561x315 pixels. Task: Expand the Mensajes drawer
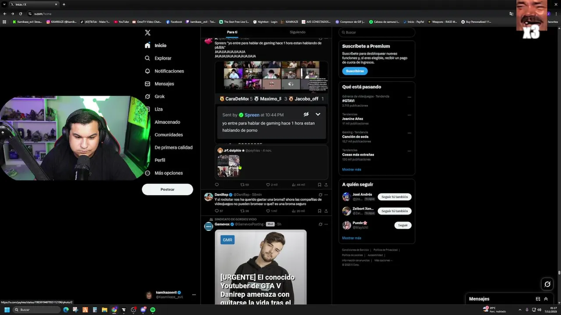(546, 299)
